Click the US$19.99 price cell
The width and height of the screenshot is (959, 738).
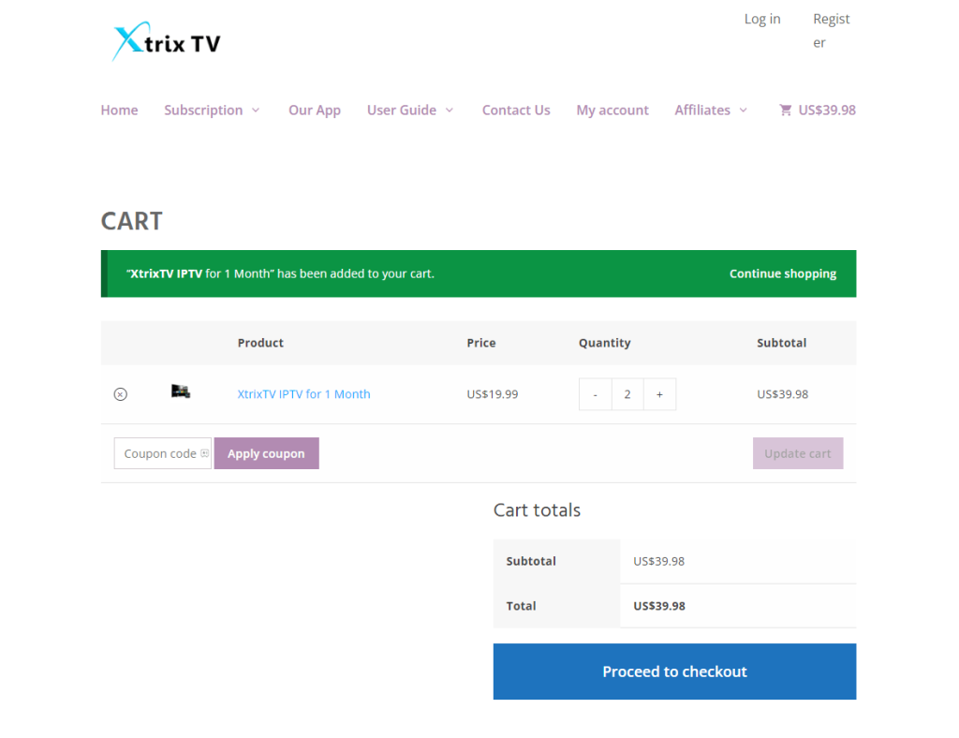coord(493,394)
